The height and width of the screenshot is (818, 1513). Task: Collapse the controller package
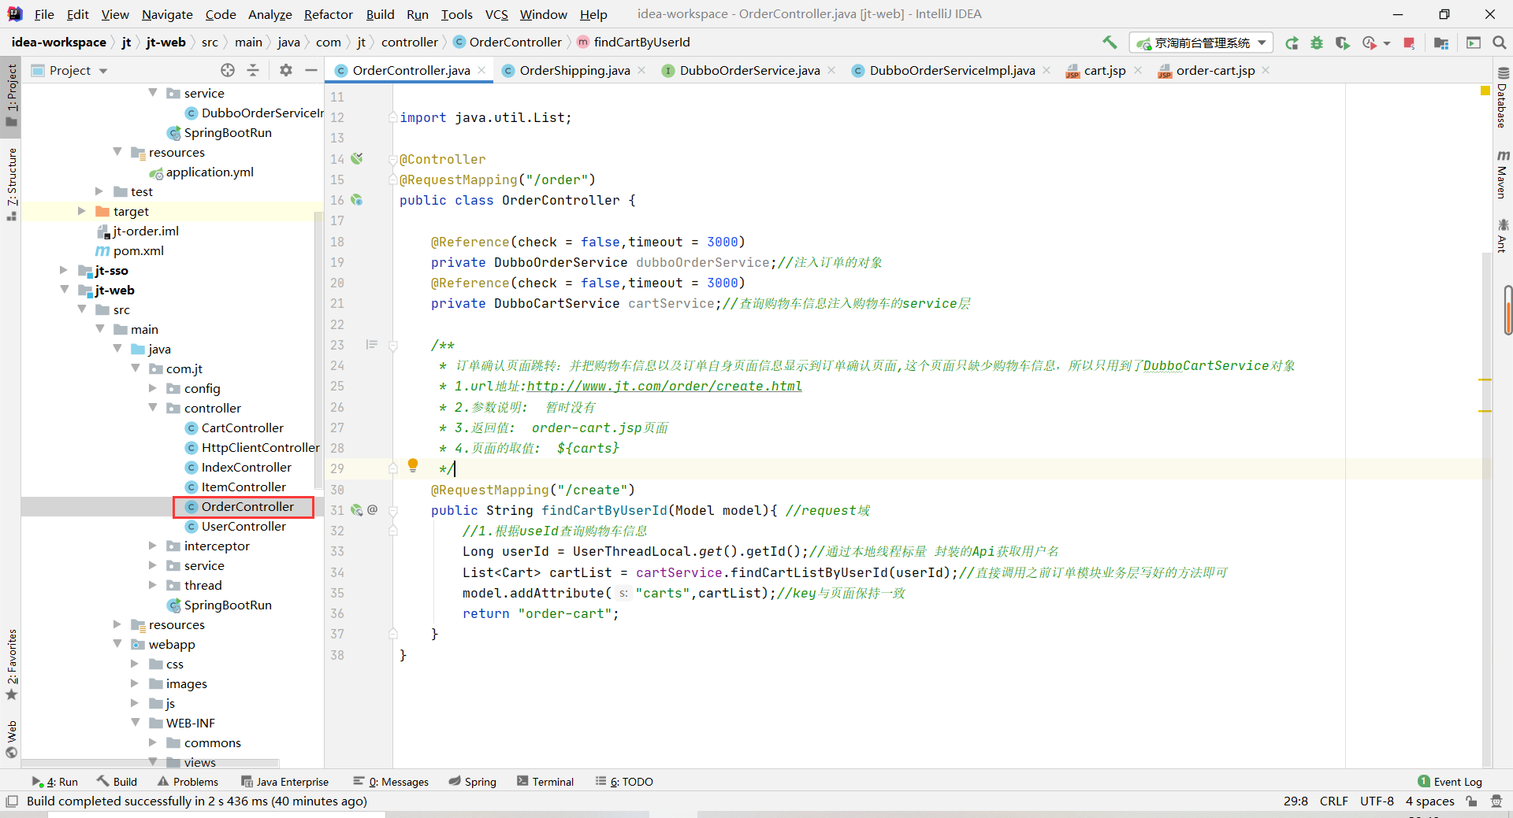153,408
